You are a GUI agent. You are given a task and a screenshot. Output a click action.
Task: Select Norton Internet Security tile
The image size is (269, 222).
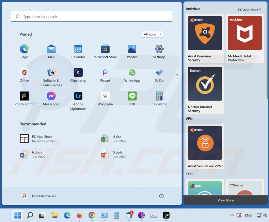[x=205, y=90]
